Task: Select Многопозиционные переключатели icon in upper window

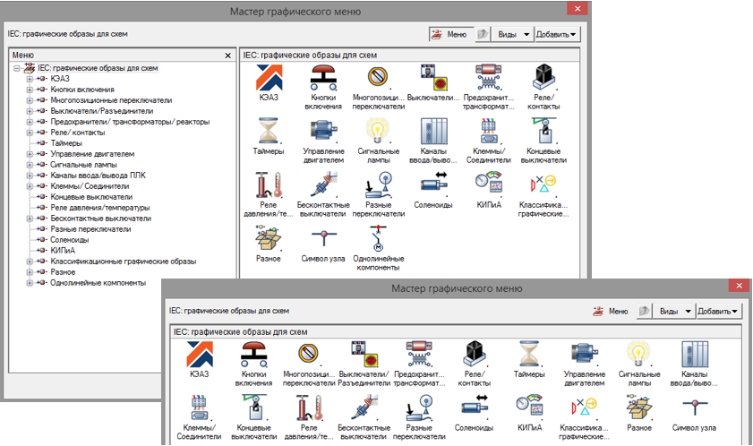Action: pyautogui.click(x=378, y=77)
